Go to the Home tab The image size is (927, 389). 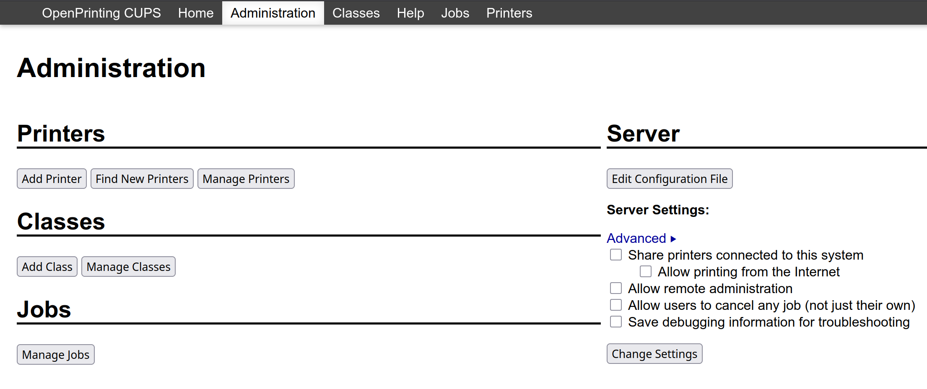pyautogui.click(x=196, y=13)
